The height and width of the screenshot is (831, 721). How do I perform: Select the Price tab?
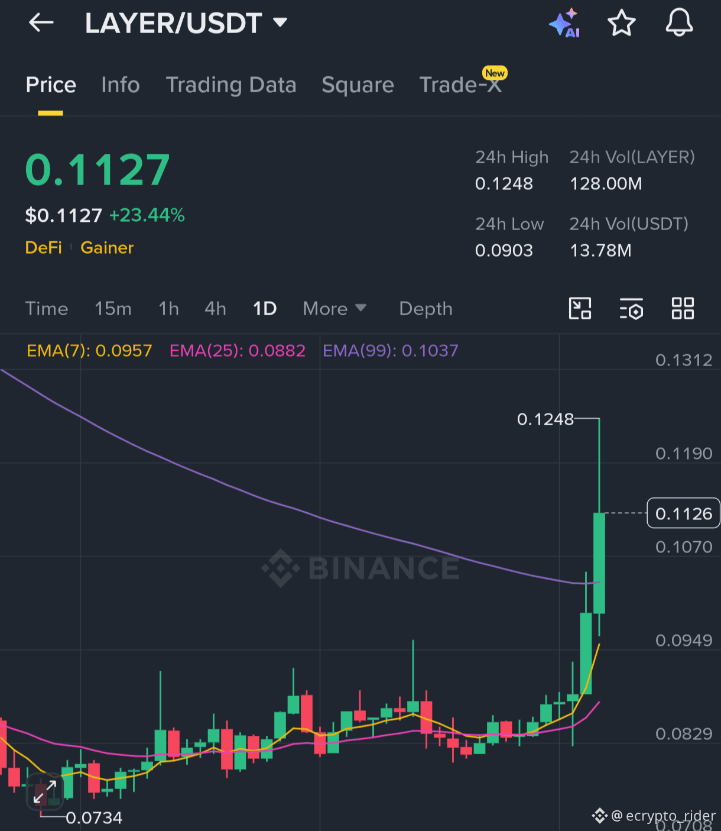pyautogui.click(x=51, y=85)
